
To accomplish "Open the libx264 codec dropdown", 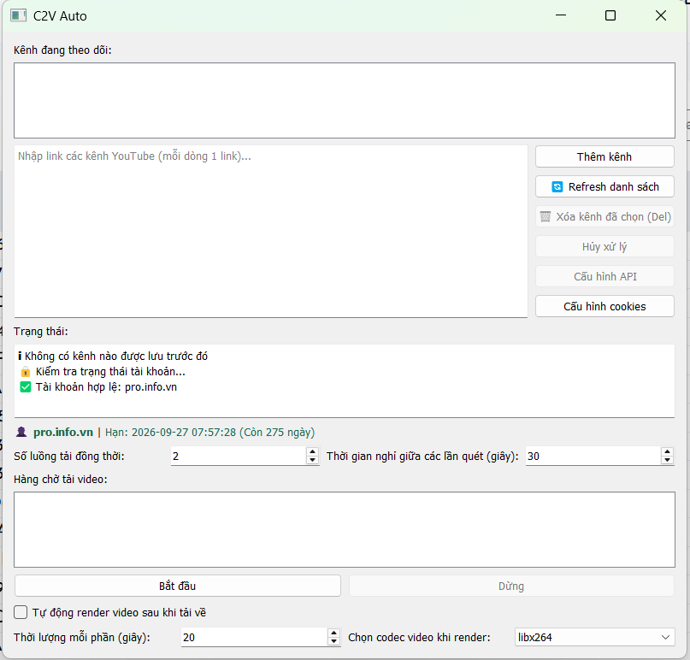I will [x=594, y=637].
